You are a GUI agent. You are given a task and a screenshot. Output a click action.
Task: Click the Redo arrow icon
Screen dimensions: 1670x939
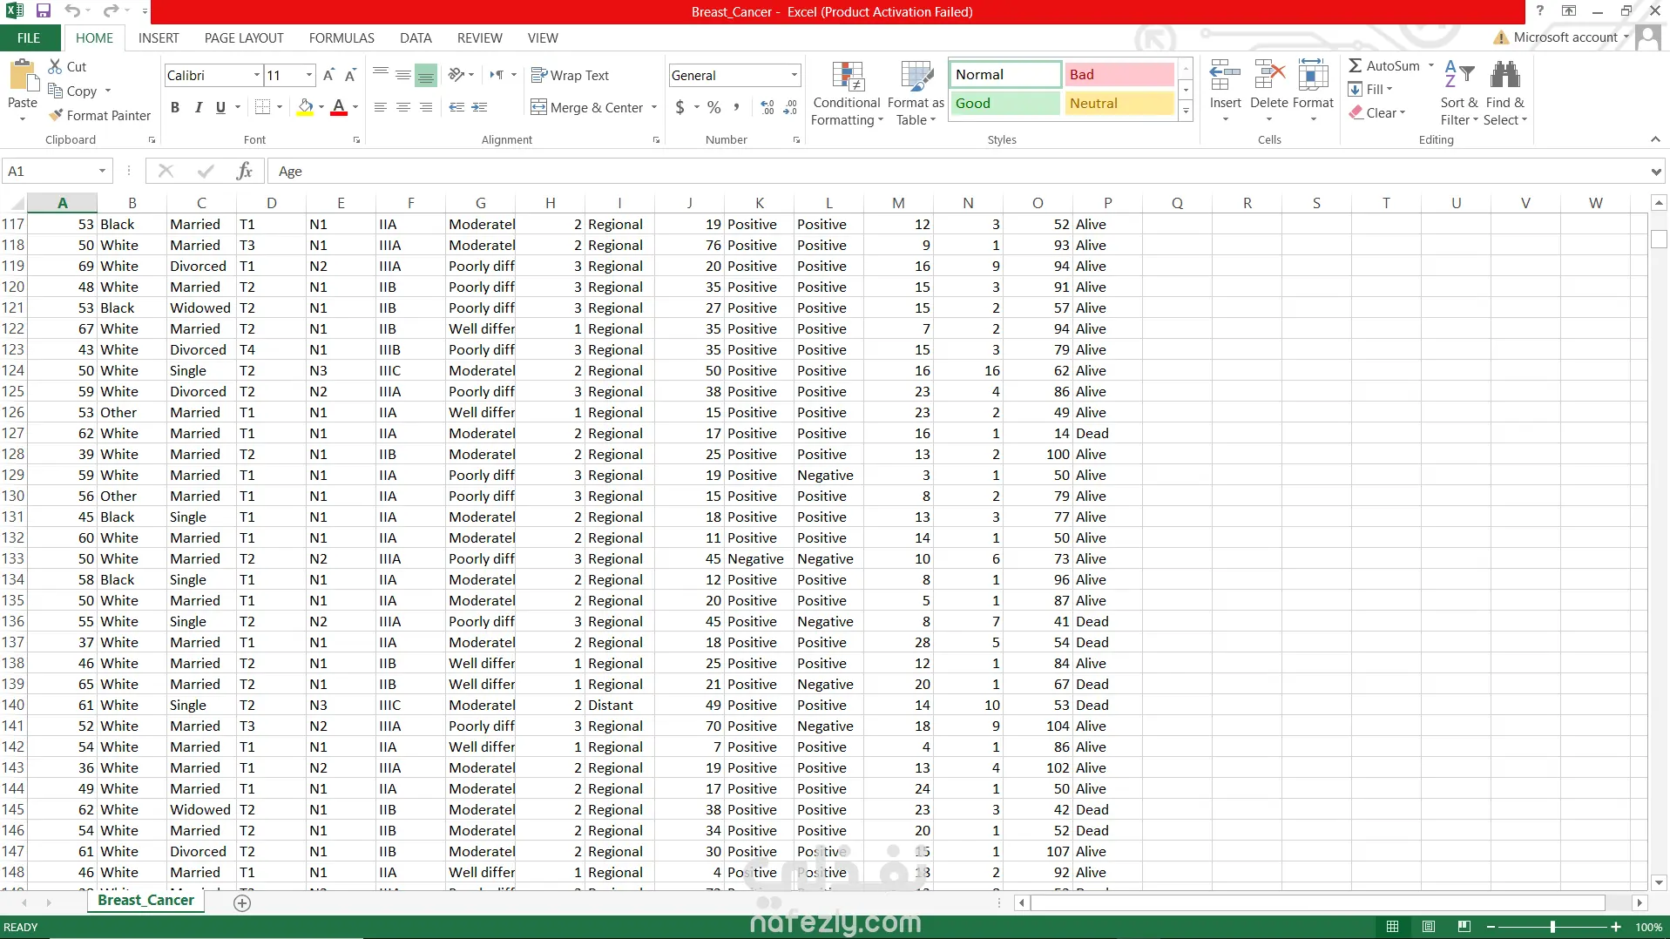click(111, 11)
